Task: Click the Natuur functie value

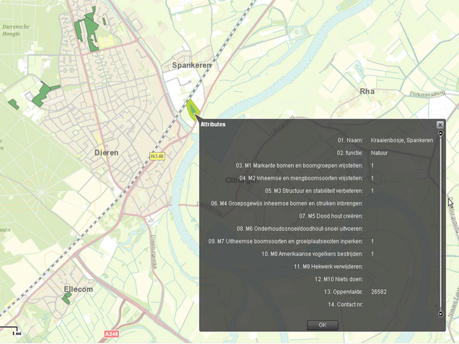Action: pos(379,153)
